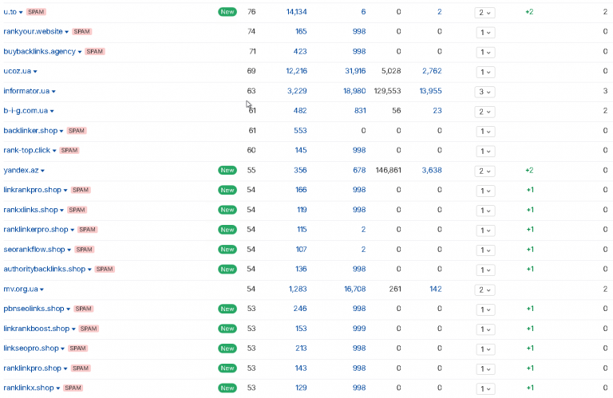Click value 999 in linkrankboost.shop row
The image size is (613, 398).
359,329
